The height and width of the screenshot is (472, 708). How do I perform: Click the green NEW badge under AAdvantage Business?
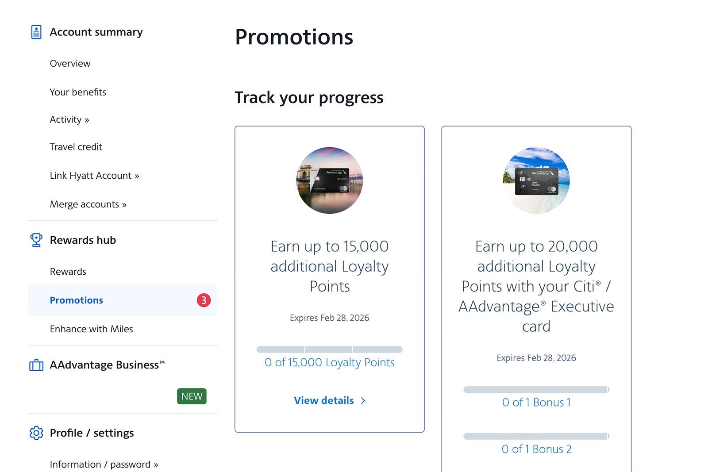pos(192,396)
